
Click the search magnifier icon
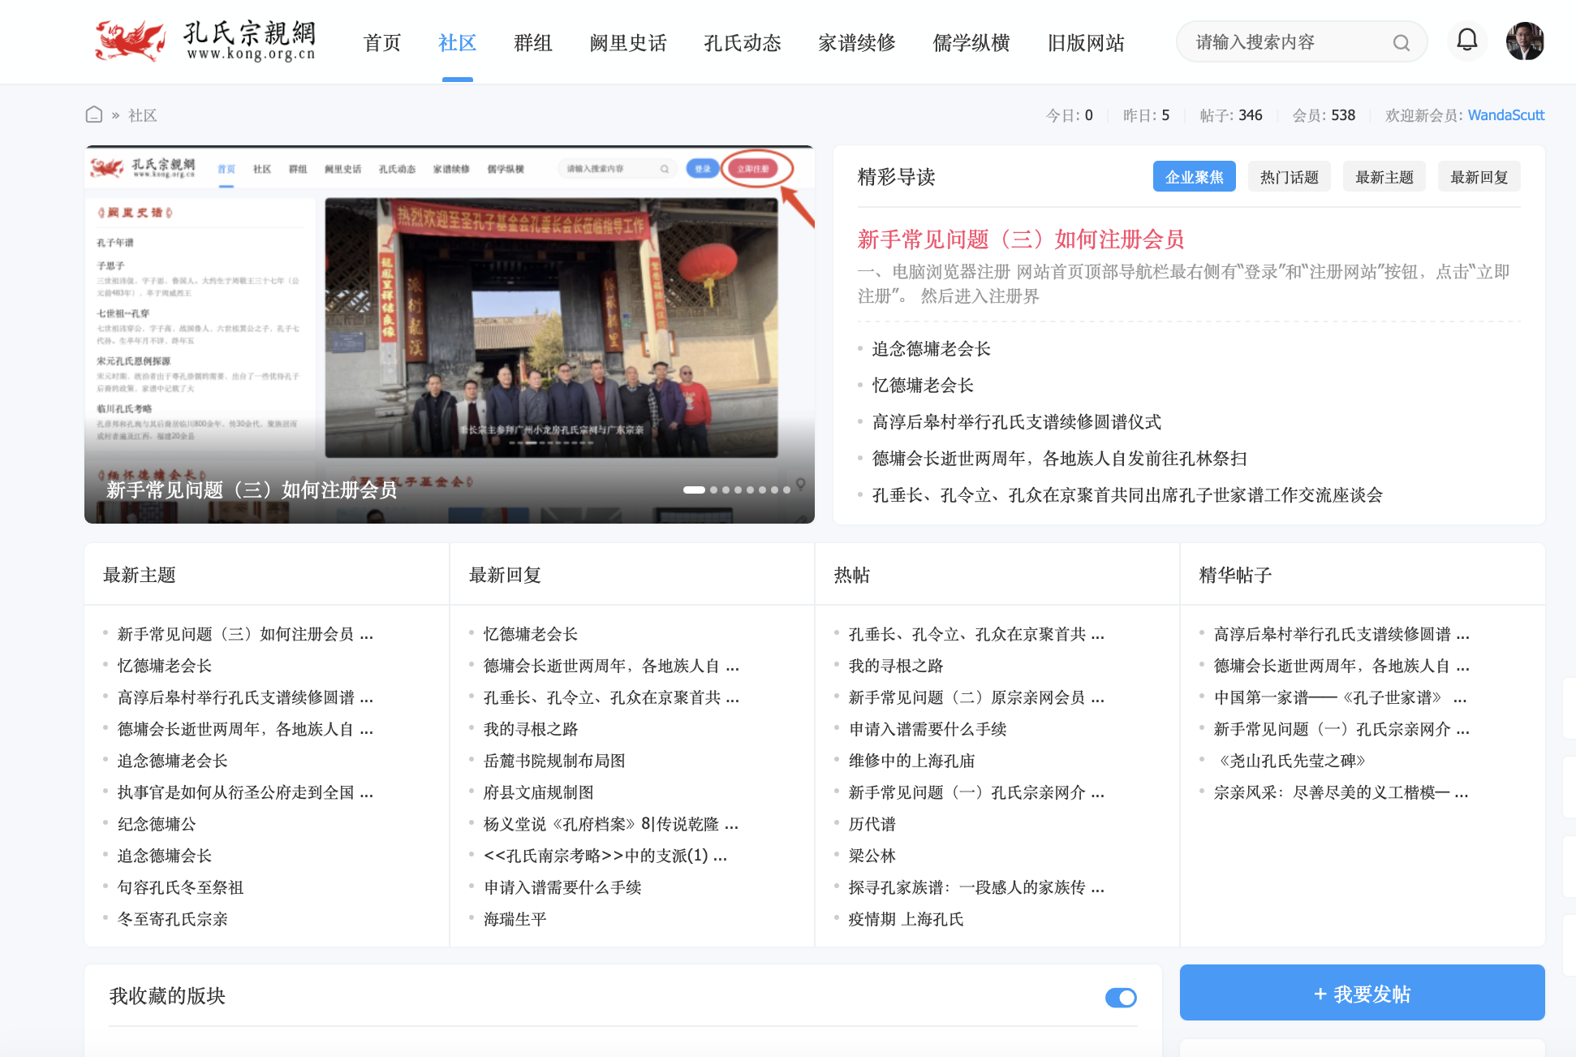1402,43
